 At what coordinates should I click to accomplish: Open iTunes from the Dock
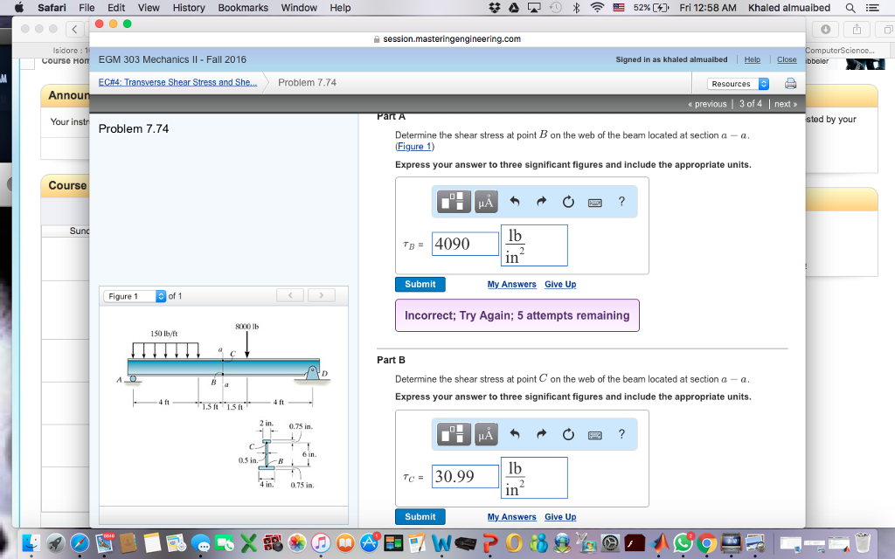click(321, 542)
